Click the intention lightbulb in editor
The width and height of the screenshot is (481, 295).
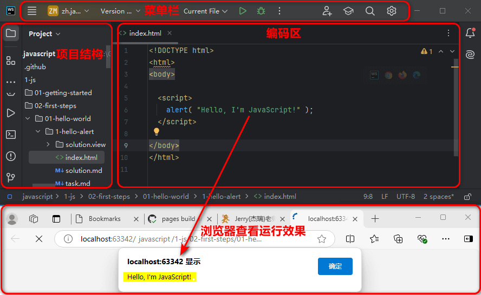click(x=157, y=131)
